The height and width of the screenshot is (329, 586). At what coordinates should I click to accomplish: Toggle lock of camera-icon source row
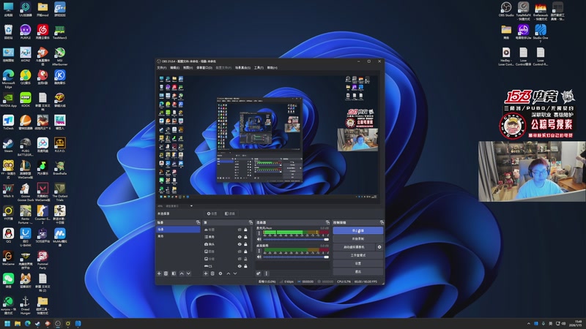tap(245, 244)
